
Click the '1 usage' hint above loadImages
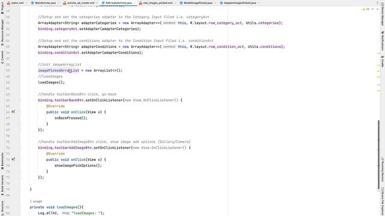tap(36, 202)
